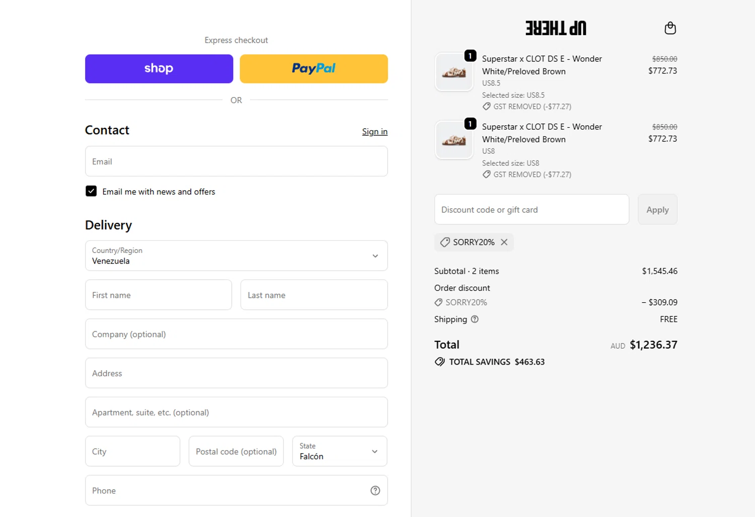Click the FREE shipping value

[668, 319]
